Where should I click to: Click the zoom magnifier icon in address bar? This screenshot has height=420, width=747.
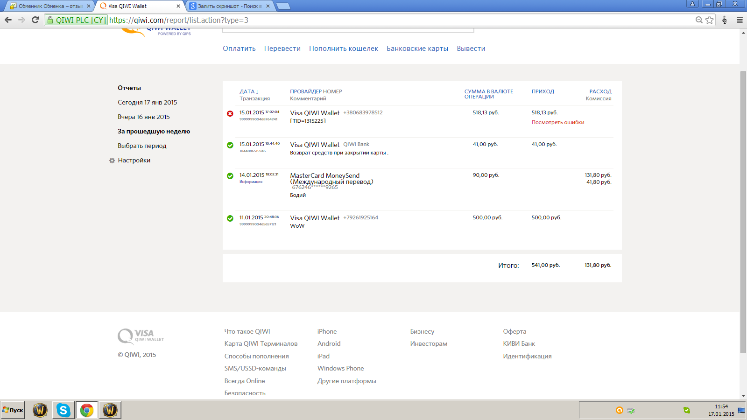coord(699,20)
